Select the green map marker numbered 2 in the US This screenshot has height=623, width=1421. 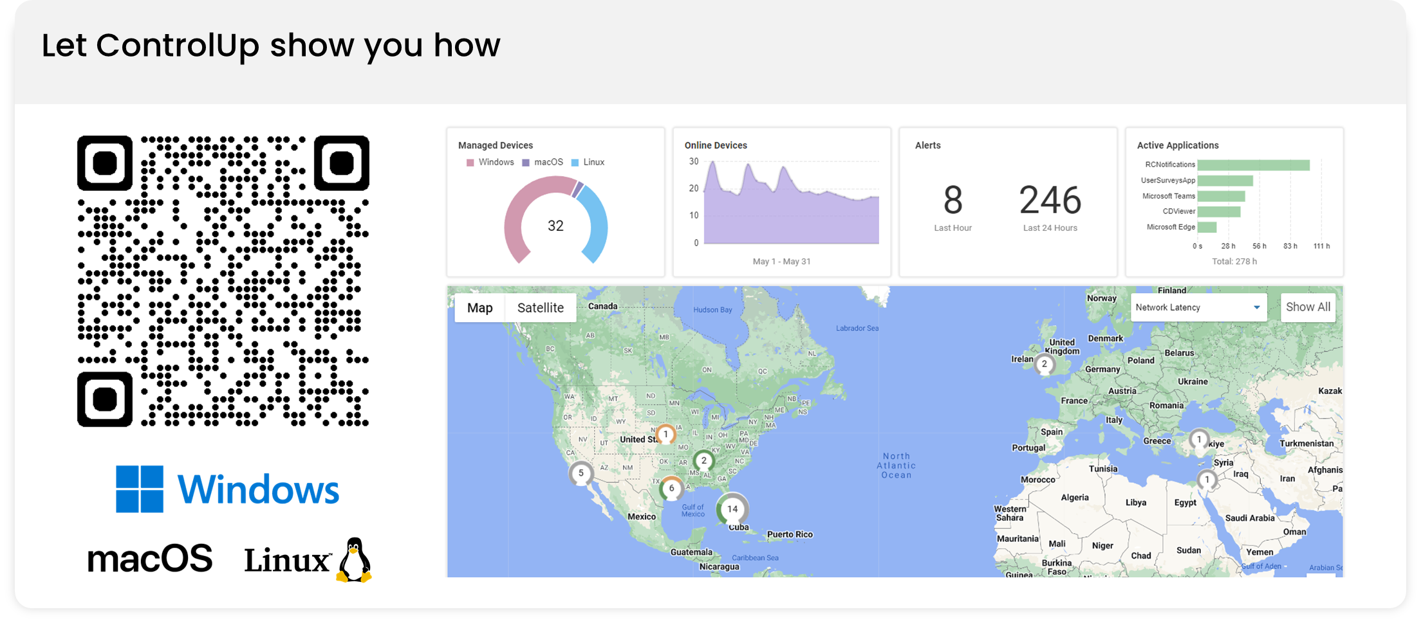pos(703,460)
